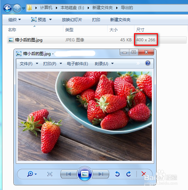Rotate the image clockwise
This screenshot has width=188, height=190.
[128, 174]
